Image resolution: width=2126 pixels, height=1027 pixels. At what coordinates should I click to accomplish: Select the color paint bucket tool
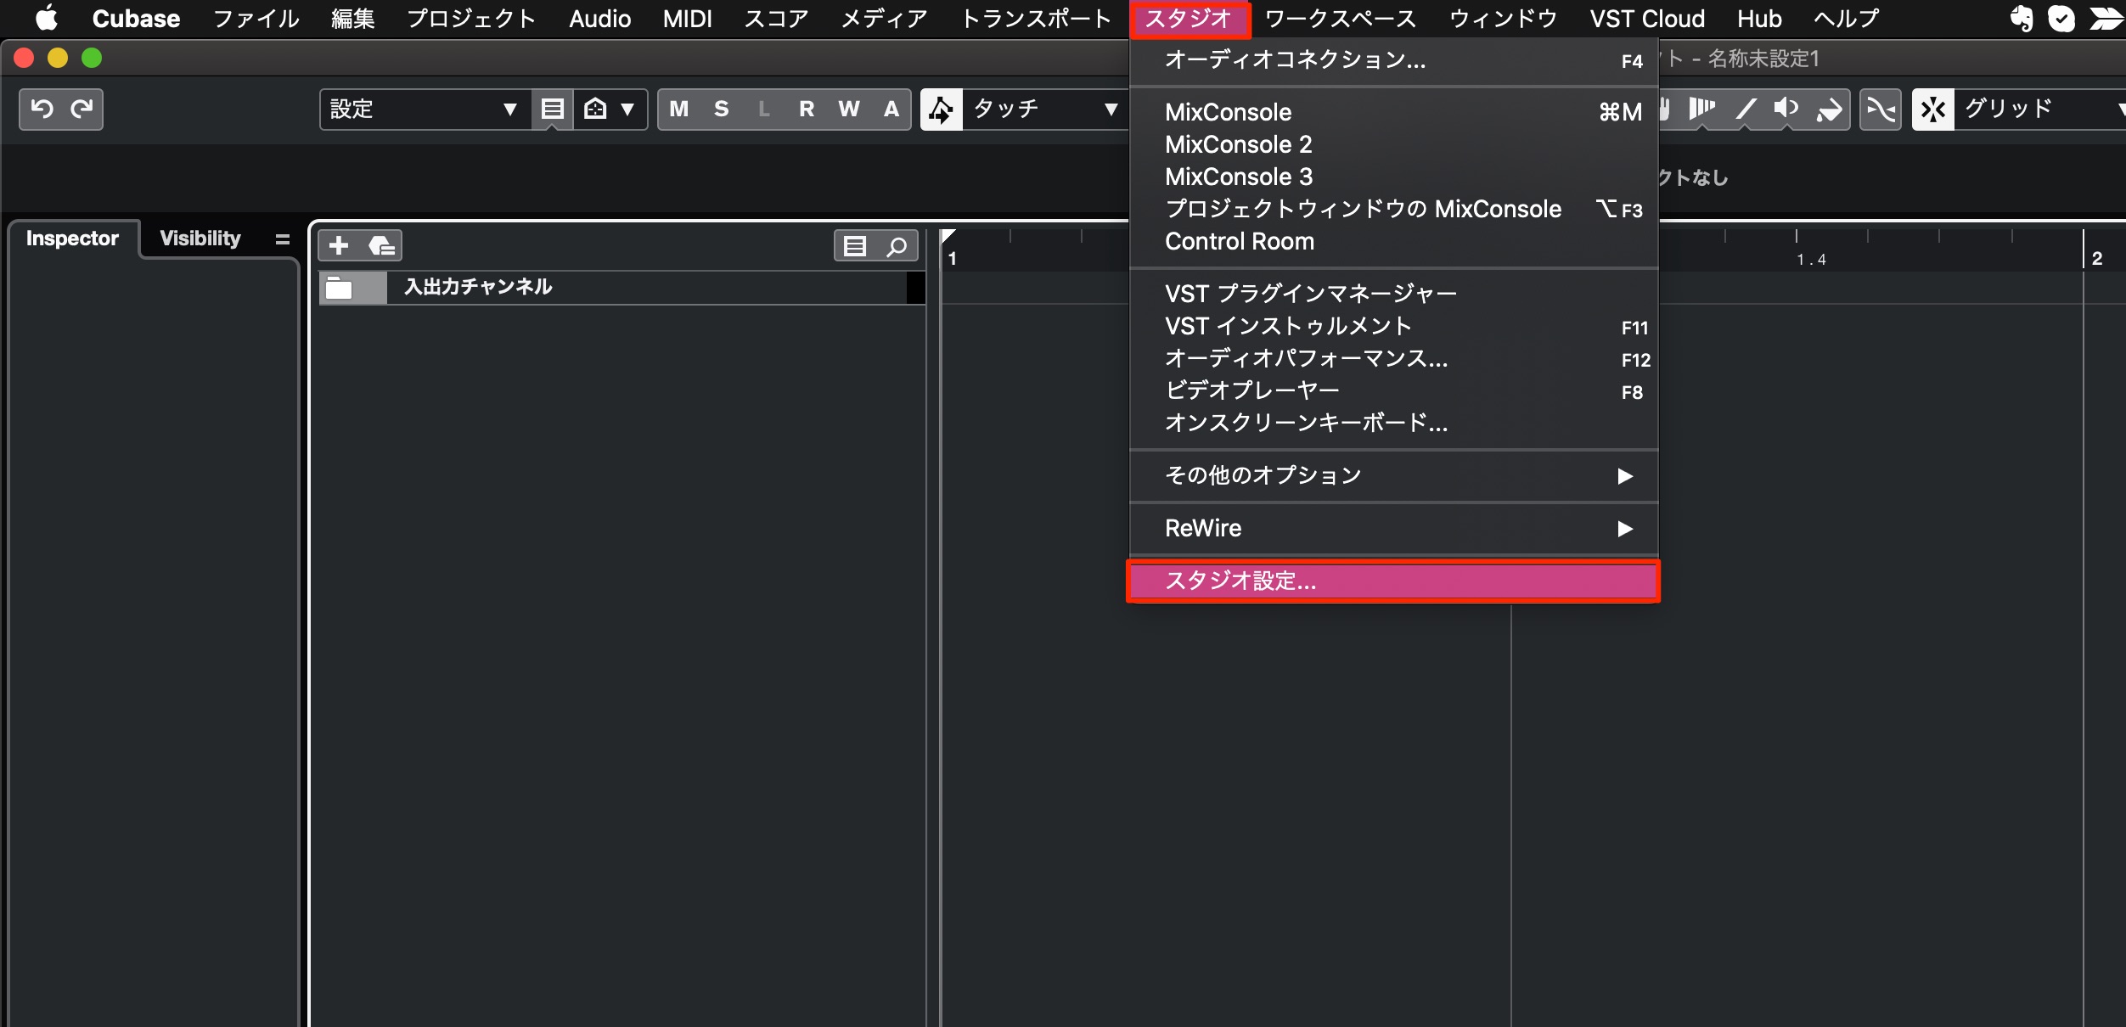1829,109
